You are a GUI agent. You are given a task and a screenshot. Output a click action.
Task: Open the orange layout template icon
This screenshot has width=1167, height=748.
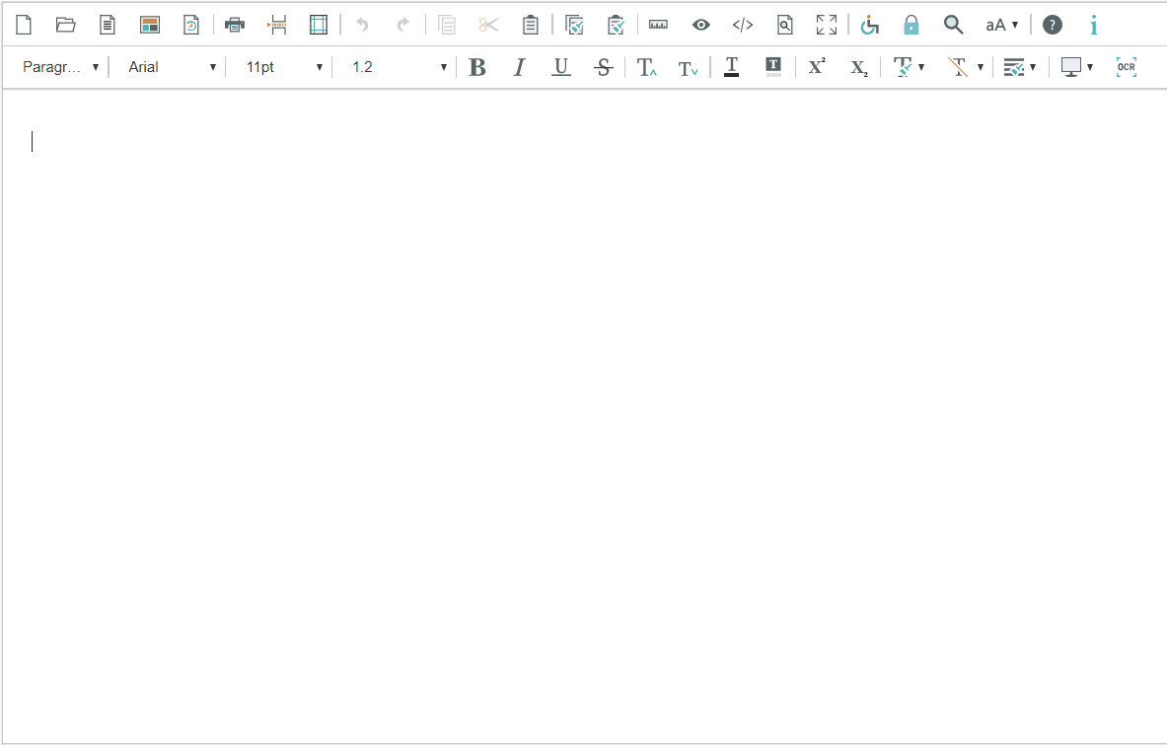click(x=150, y=25)
